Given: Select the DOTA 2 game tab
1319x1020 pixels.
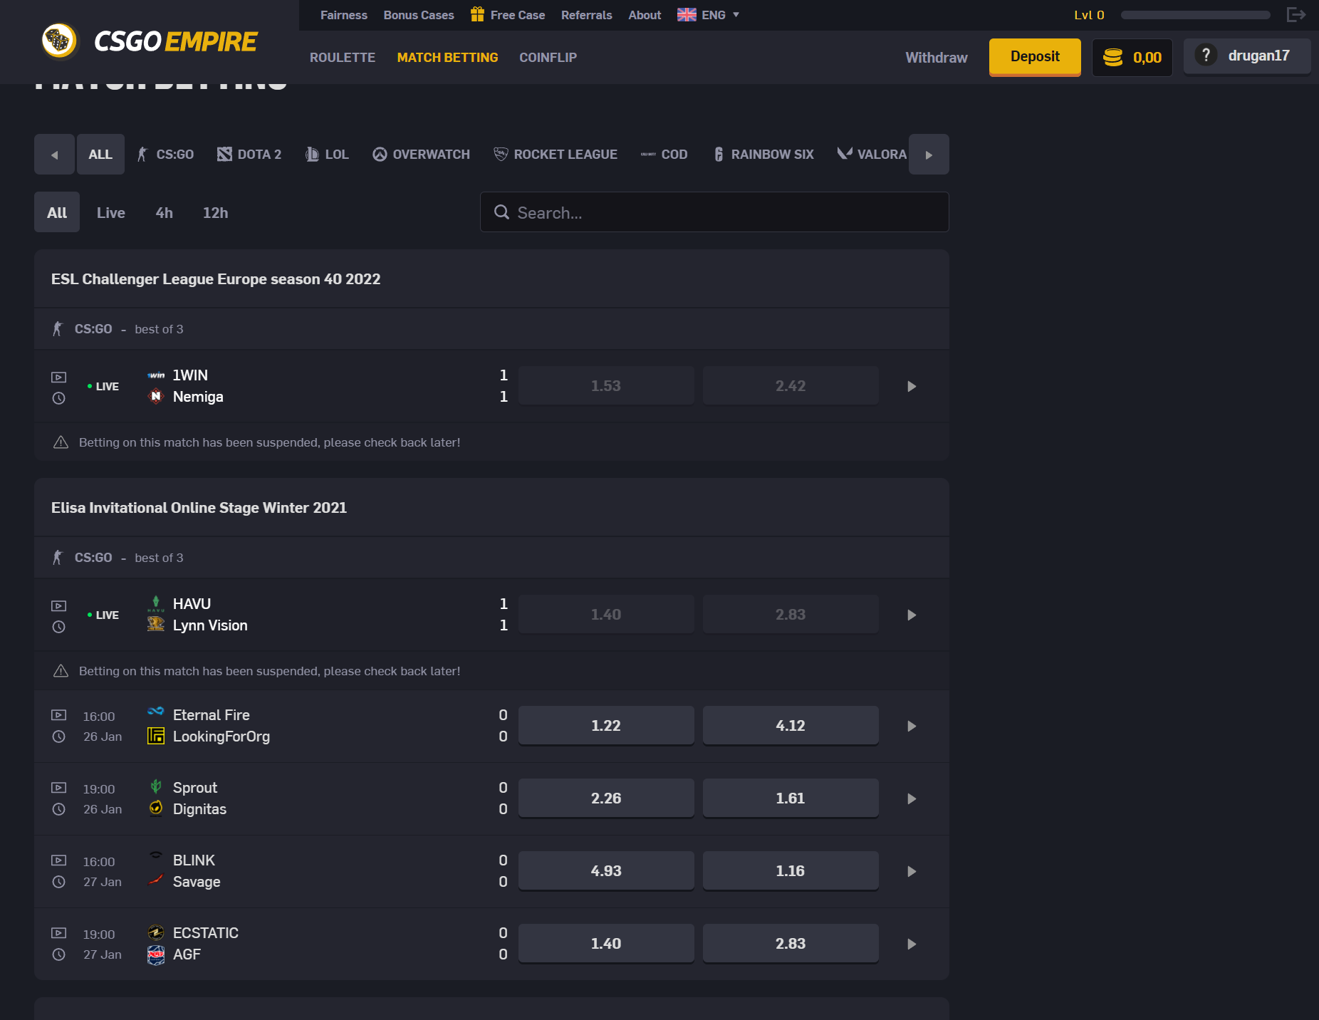Looking at the screenshot, I should 249,154.
